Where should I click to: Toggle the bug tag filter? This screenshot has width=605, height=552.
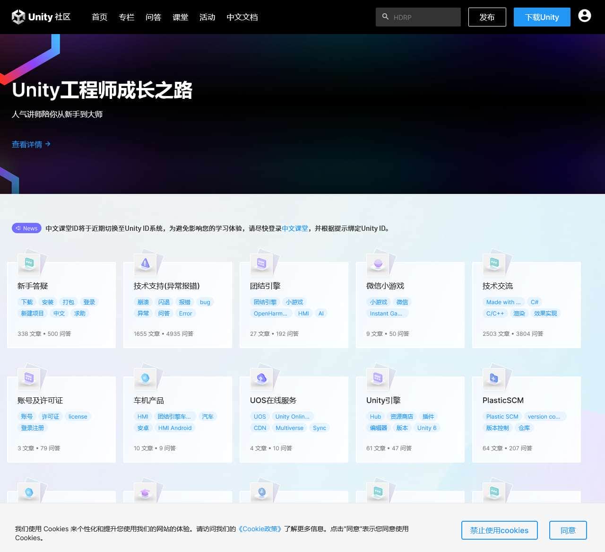coord(205,302)
